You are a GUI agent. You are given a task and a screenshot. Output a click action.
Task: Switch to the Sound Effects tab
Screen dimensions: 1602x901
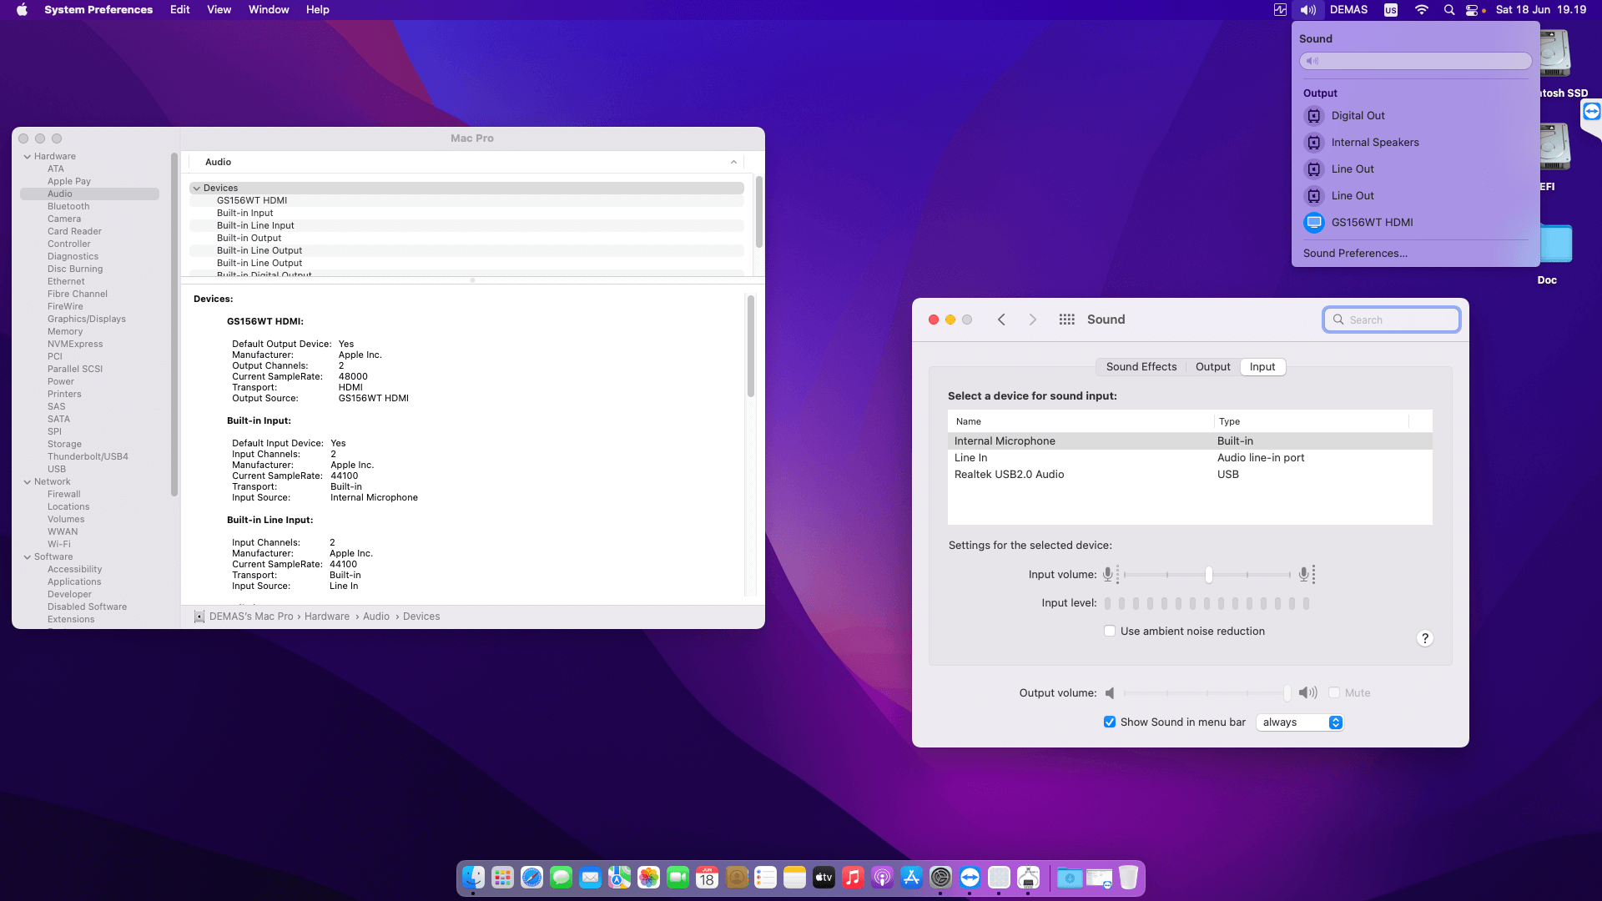pyautogui.click(x=1141, y=367)
